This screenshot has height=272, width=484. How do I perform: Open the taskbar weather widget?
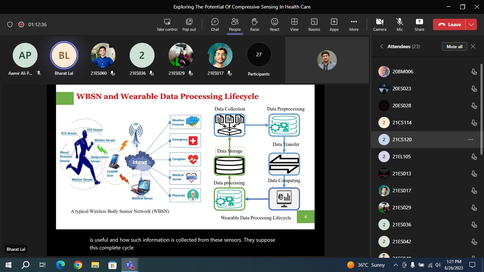[x=366, y=265]
